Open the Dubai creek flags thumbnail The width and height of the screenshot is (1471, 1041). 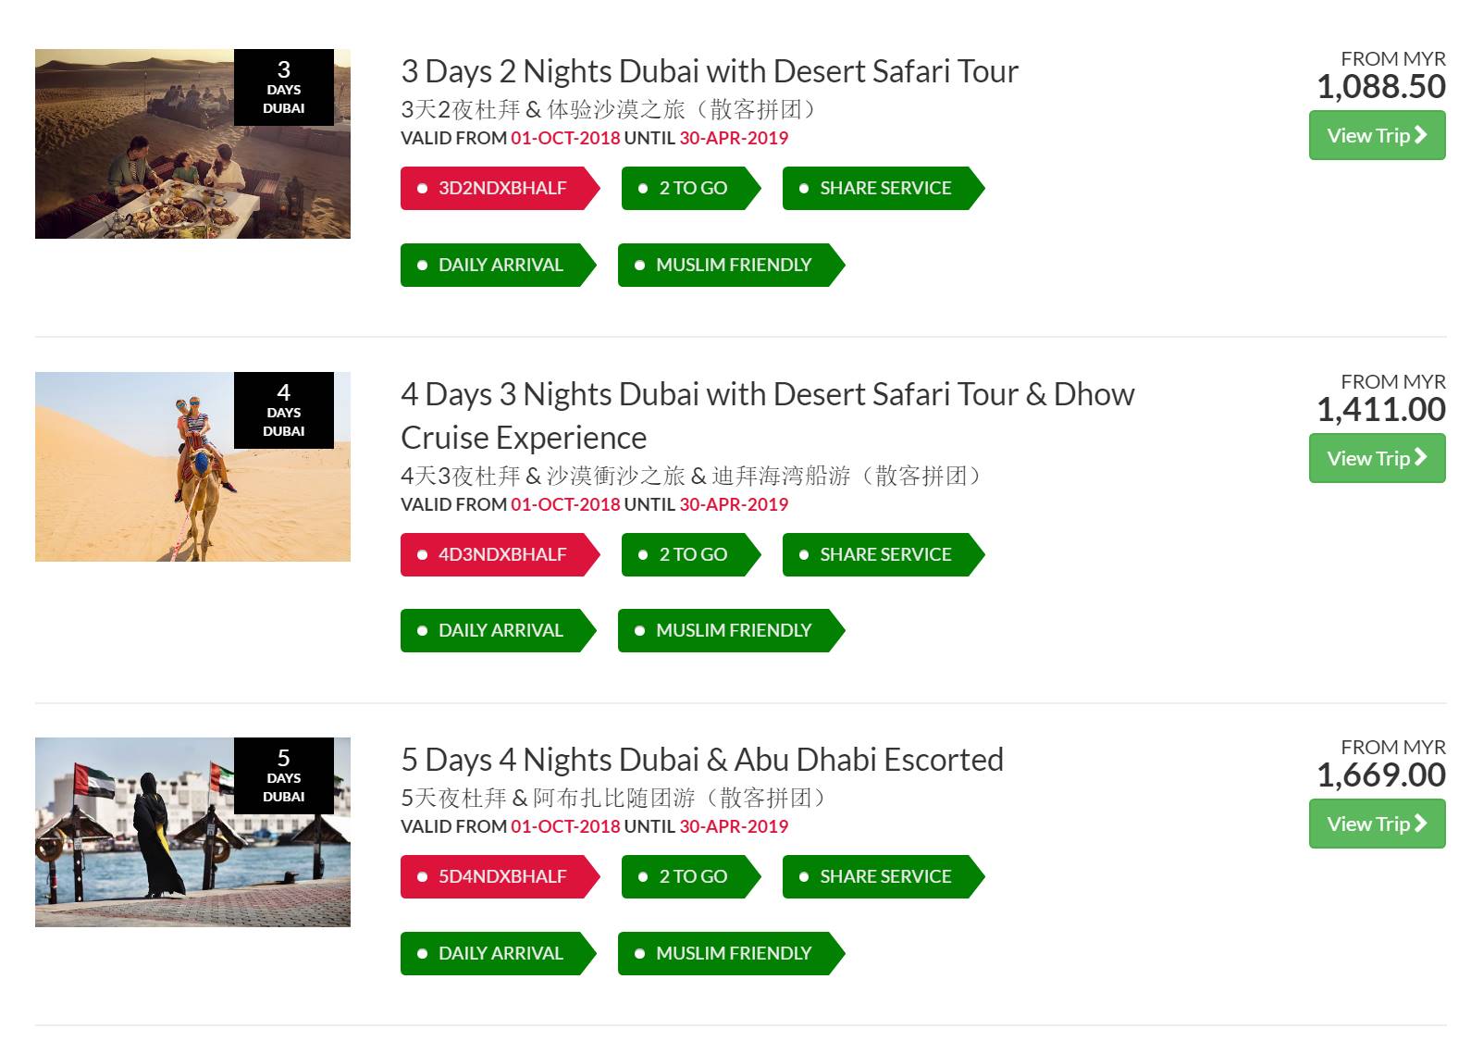click(192, 832)
